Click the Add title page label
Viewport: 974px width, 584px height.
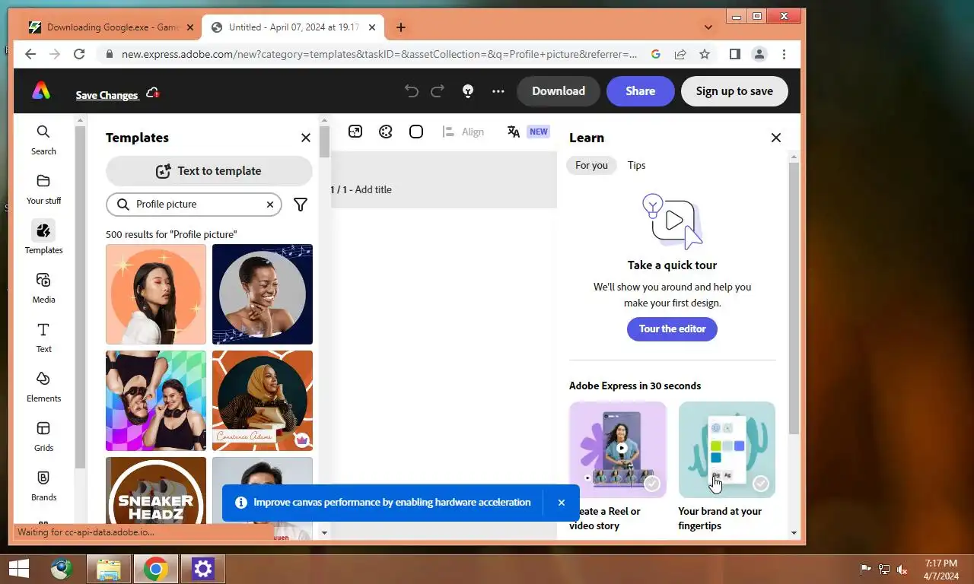point(374,190)
